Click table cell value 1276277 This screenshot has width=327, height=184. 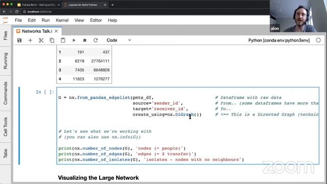[x=101, y=79]
